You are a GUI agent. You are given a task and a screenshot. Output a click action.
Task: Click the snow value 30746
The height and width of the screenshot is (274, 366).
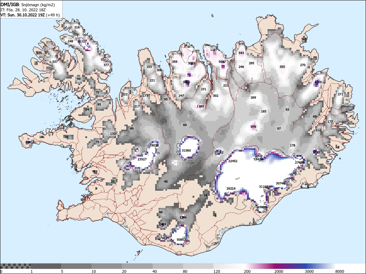click(x=280, y=183)
